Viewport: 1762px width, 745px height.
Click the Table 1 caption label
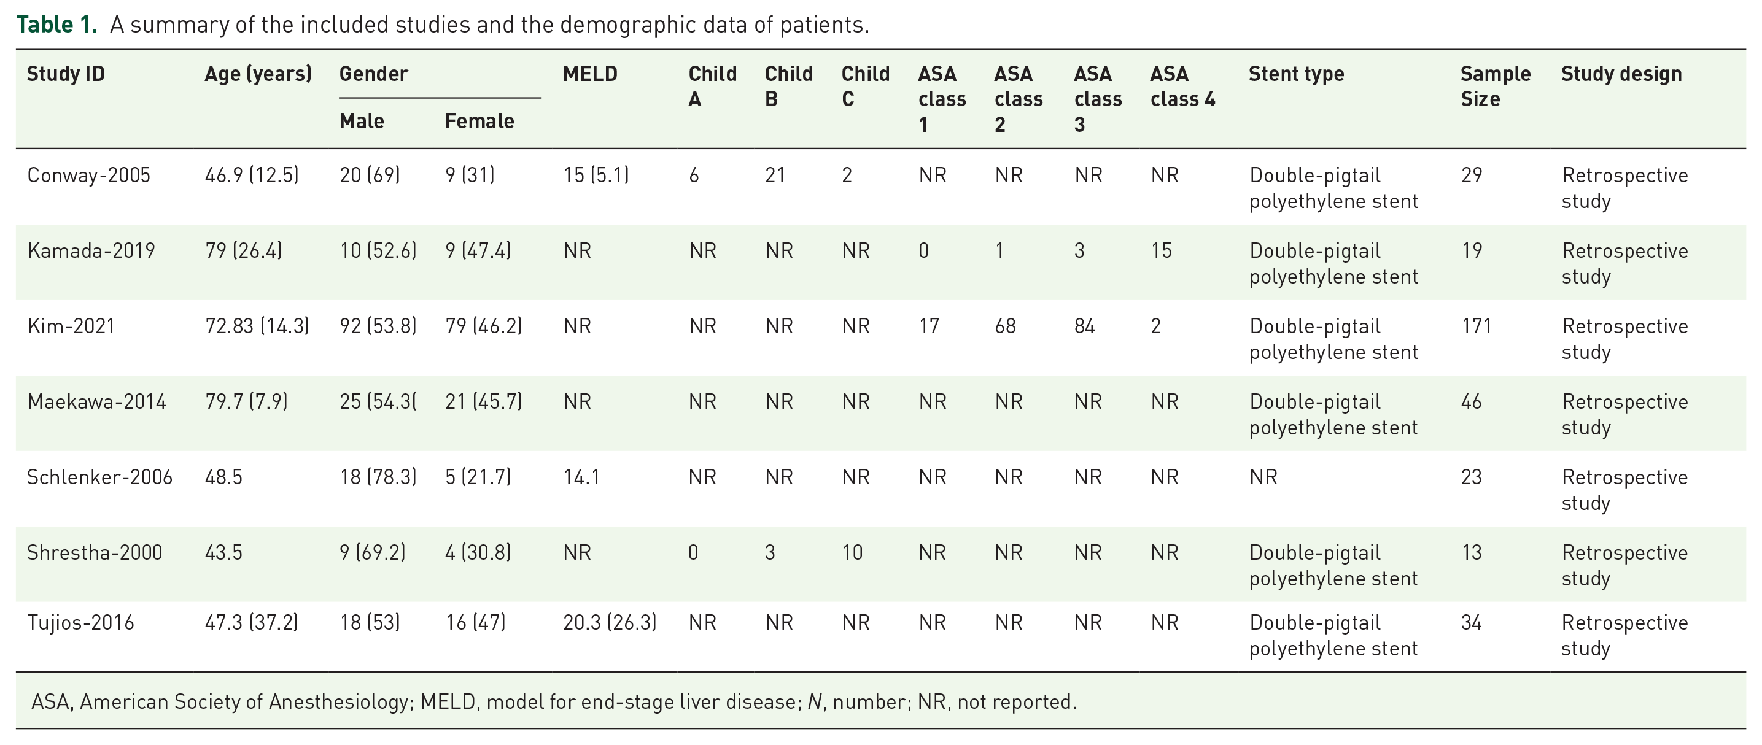pyautogui.click(x=56, y=25)
